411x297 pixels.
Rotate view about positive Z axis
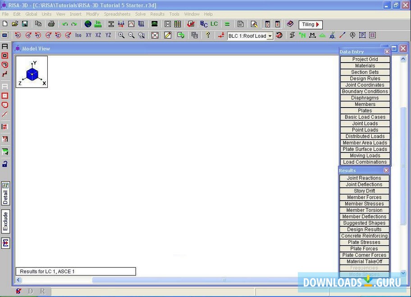click(x=58, y=35)
